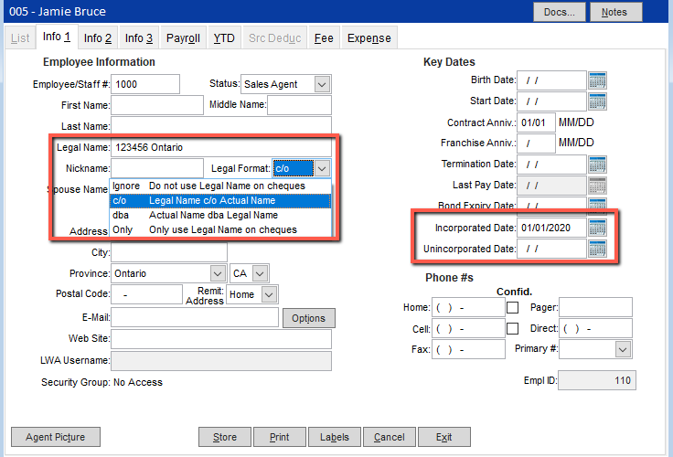The height and width of the screenshot is (457, 673).
Task: Open Incorporated Date calendar picker
Action: click(x=597, y=228)
